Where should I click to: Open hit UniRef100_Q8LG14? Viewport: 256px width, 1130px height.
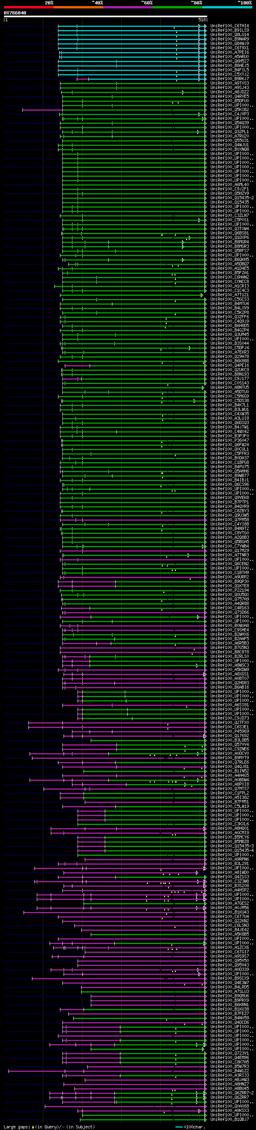pyautogui.click(x=230, y=34)
